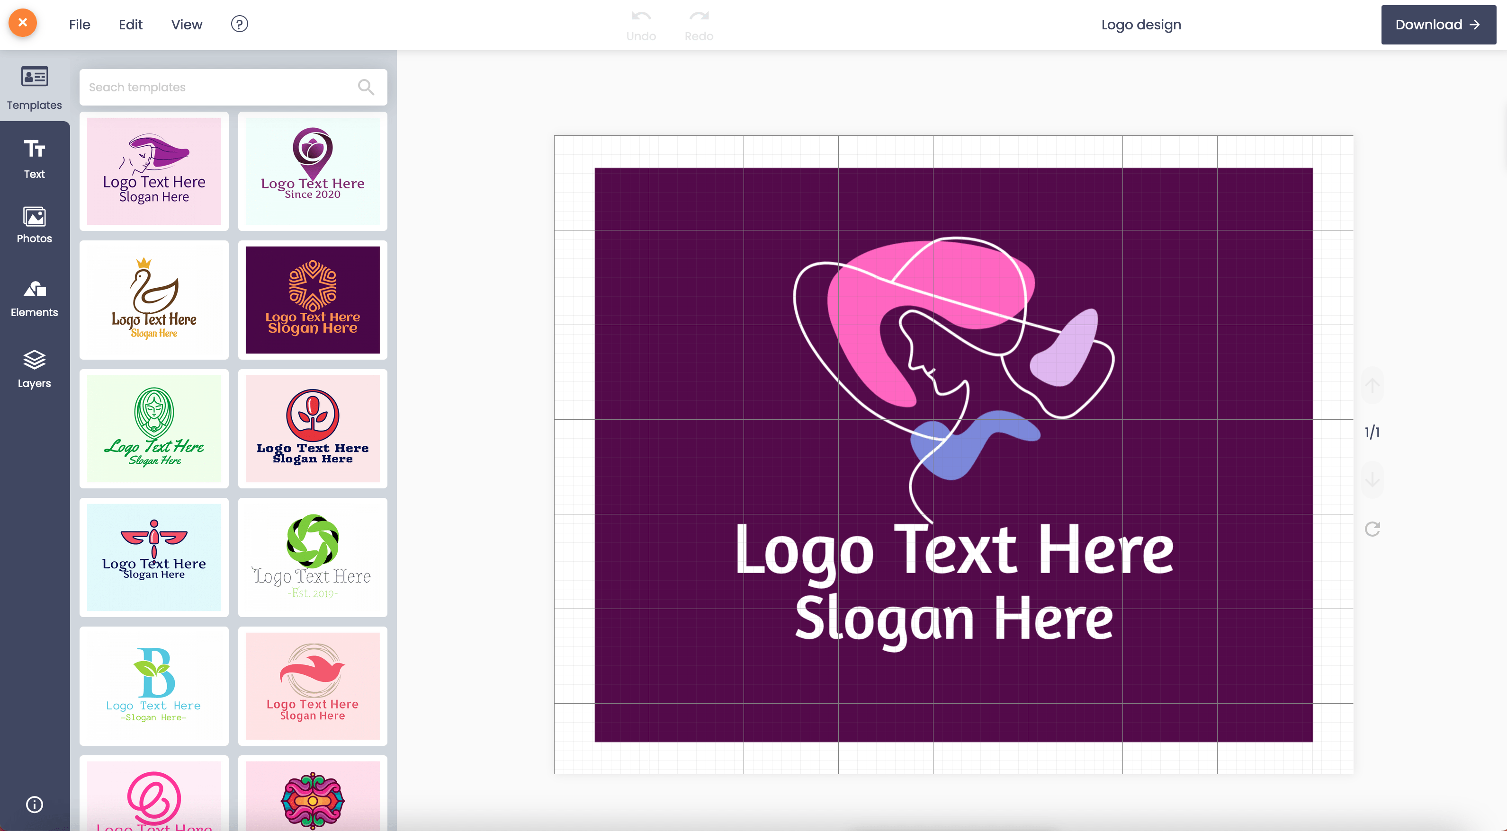Viewport: 1507px width, 831px height.
Task: Choose the swan with crown logo template
Action: click(x=154, y=299)
